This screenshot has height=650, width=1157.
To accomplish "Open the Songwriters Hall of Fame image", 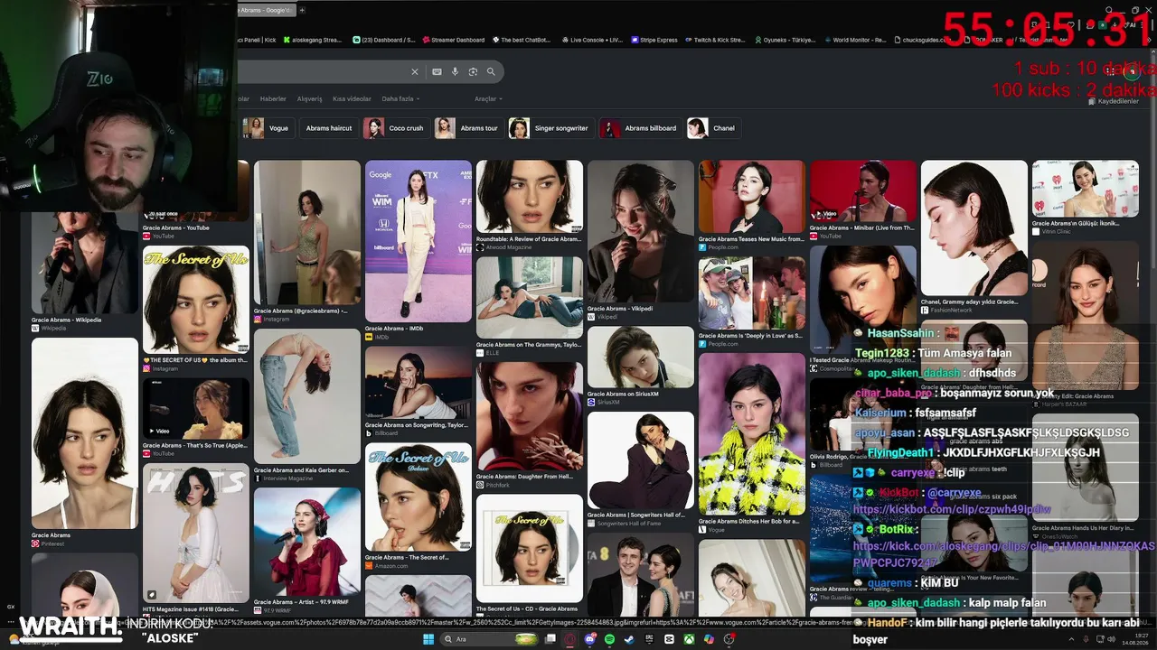I will tap(641, 460).
